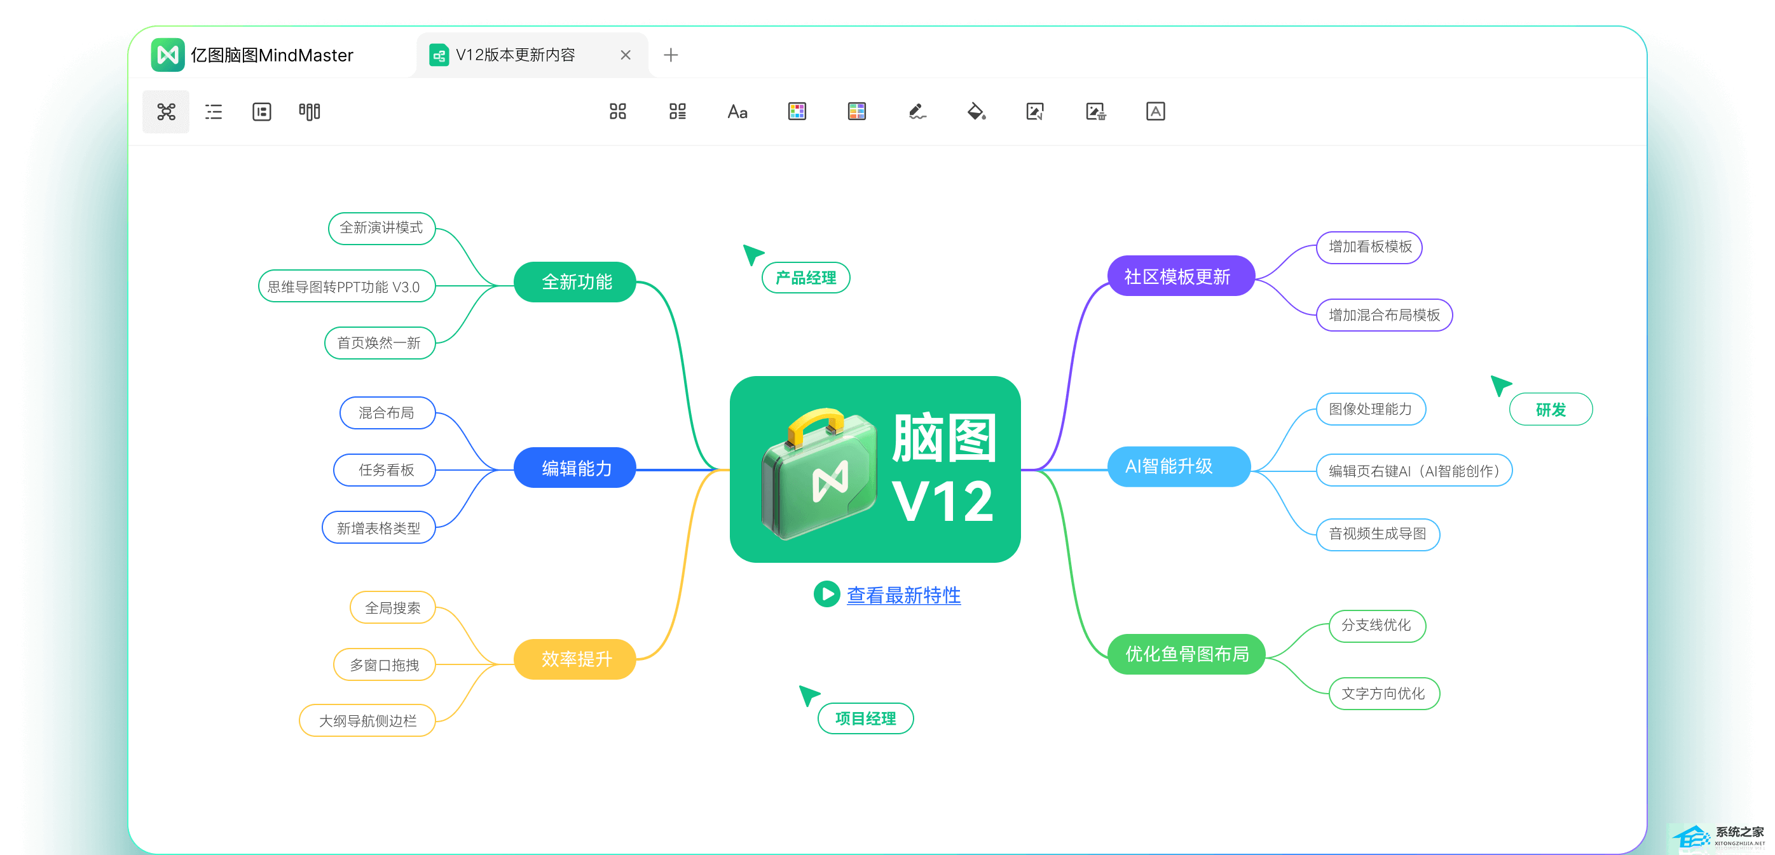Select the 增加混合布局模板 subtopic

tap(1384, 314)
